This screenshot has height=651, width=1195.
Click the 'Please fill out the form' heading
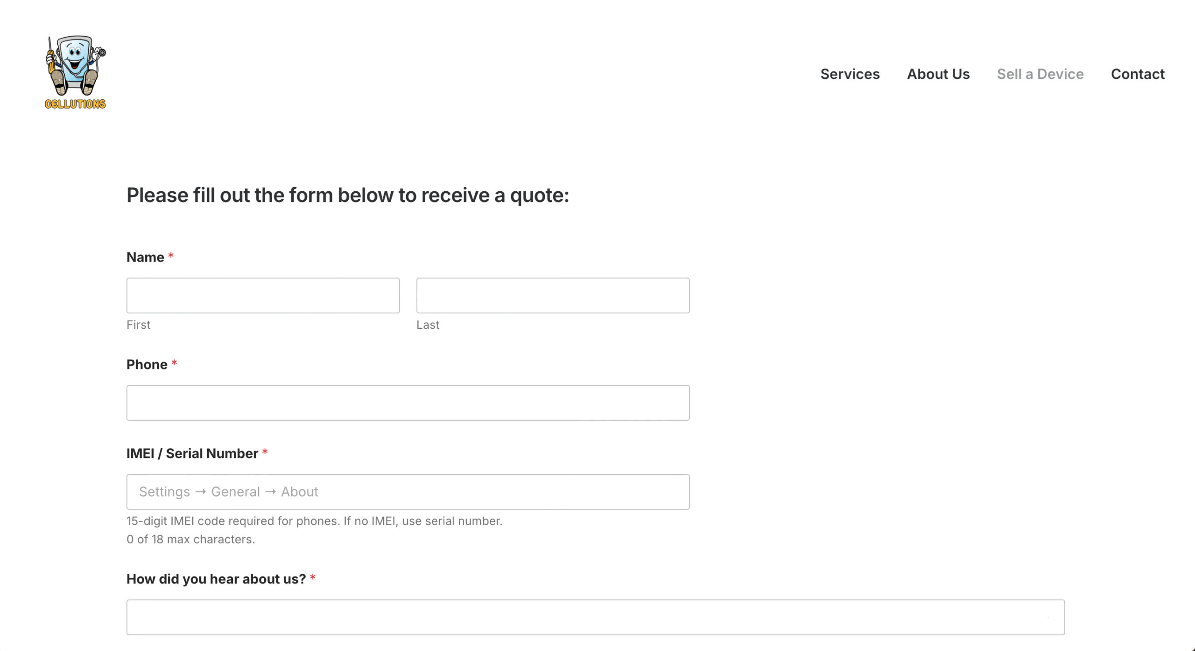348,195
